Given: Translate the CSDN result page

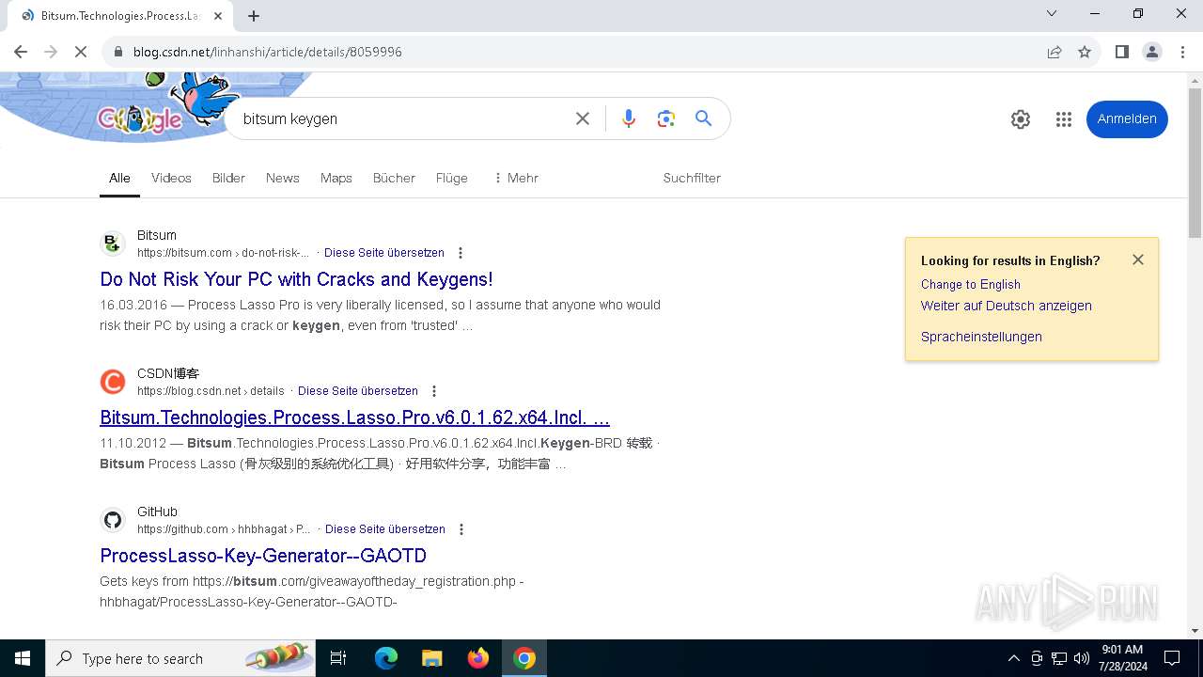Looking at the screenshot, I should click(358, 391).
